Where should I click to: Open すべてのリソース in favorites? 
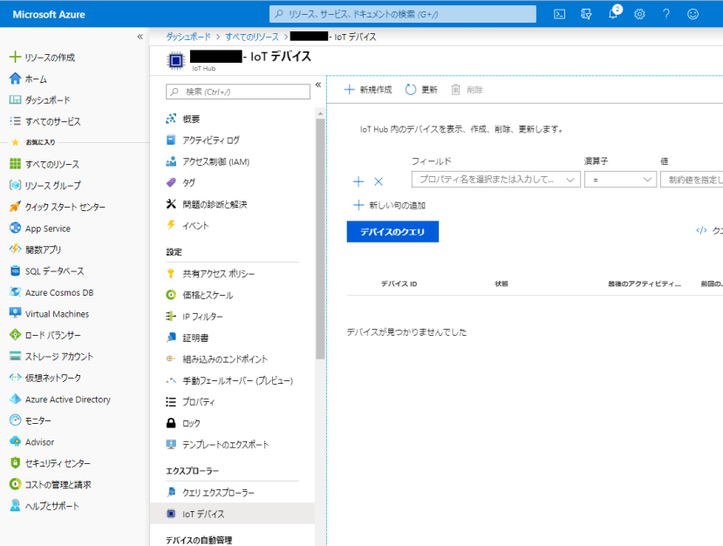click(x=44, y=164)
